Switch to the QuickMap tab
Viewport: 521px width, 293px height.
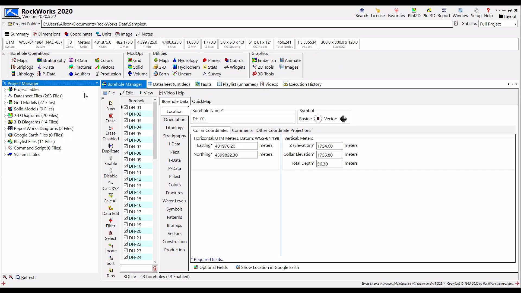pyautogui.click(x=202, y=101)
